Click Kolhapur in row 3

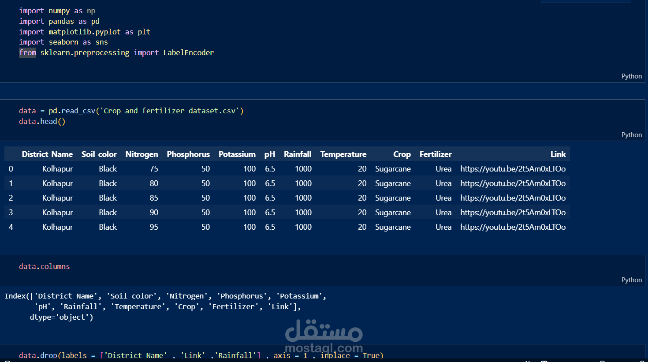pos(58,213)
